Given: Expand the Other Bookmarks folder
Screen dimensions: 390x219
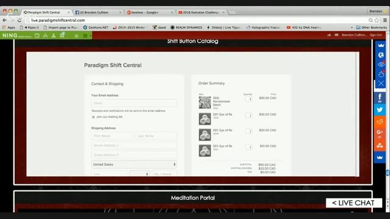Looking at the screenshot, I should pos(371,27).
